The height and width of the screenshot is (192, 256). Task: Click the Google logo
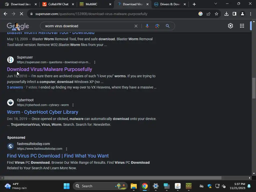point(18,26)
